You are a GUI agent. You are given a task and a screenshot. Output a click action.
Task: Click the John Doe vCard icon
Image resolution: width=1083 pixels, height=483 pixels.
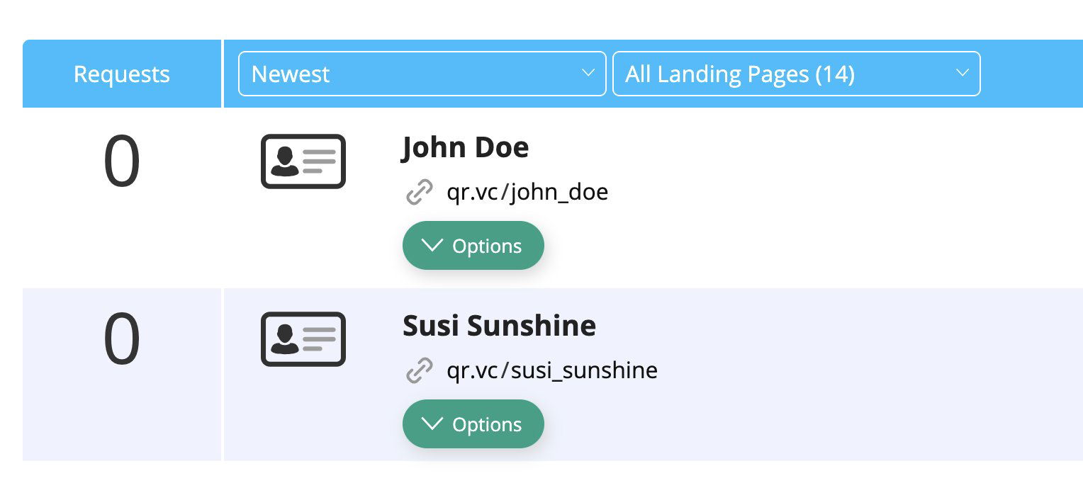click(x=303, y=161)
